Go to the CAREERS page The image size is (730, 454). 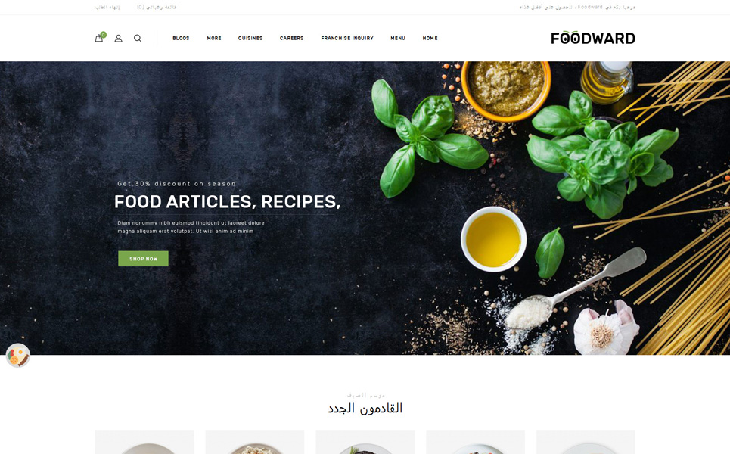(x=291, y=38)
